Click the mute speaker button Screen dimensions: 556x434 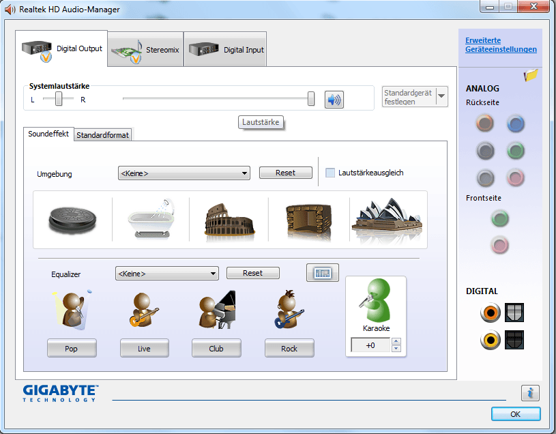(x=334, y=100)
